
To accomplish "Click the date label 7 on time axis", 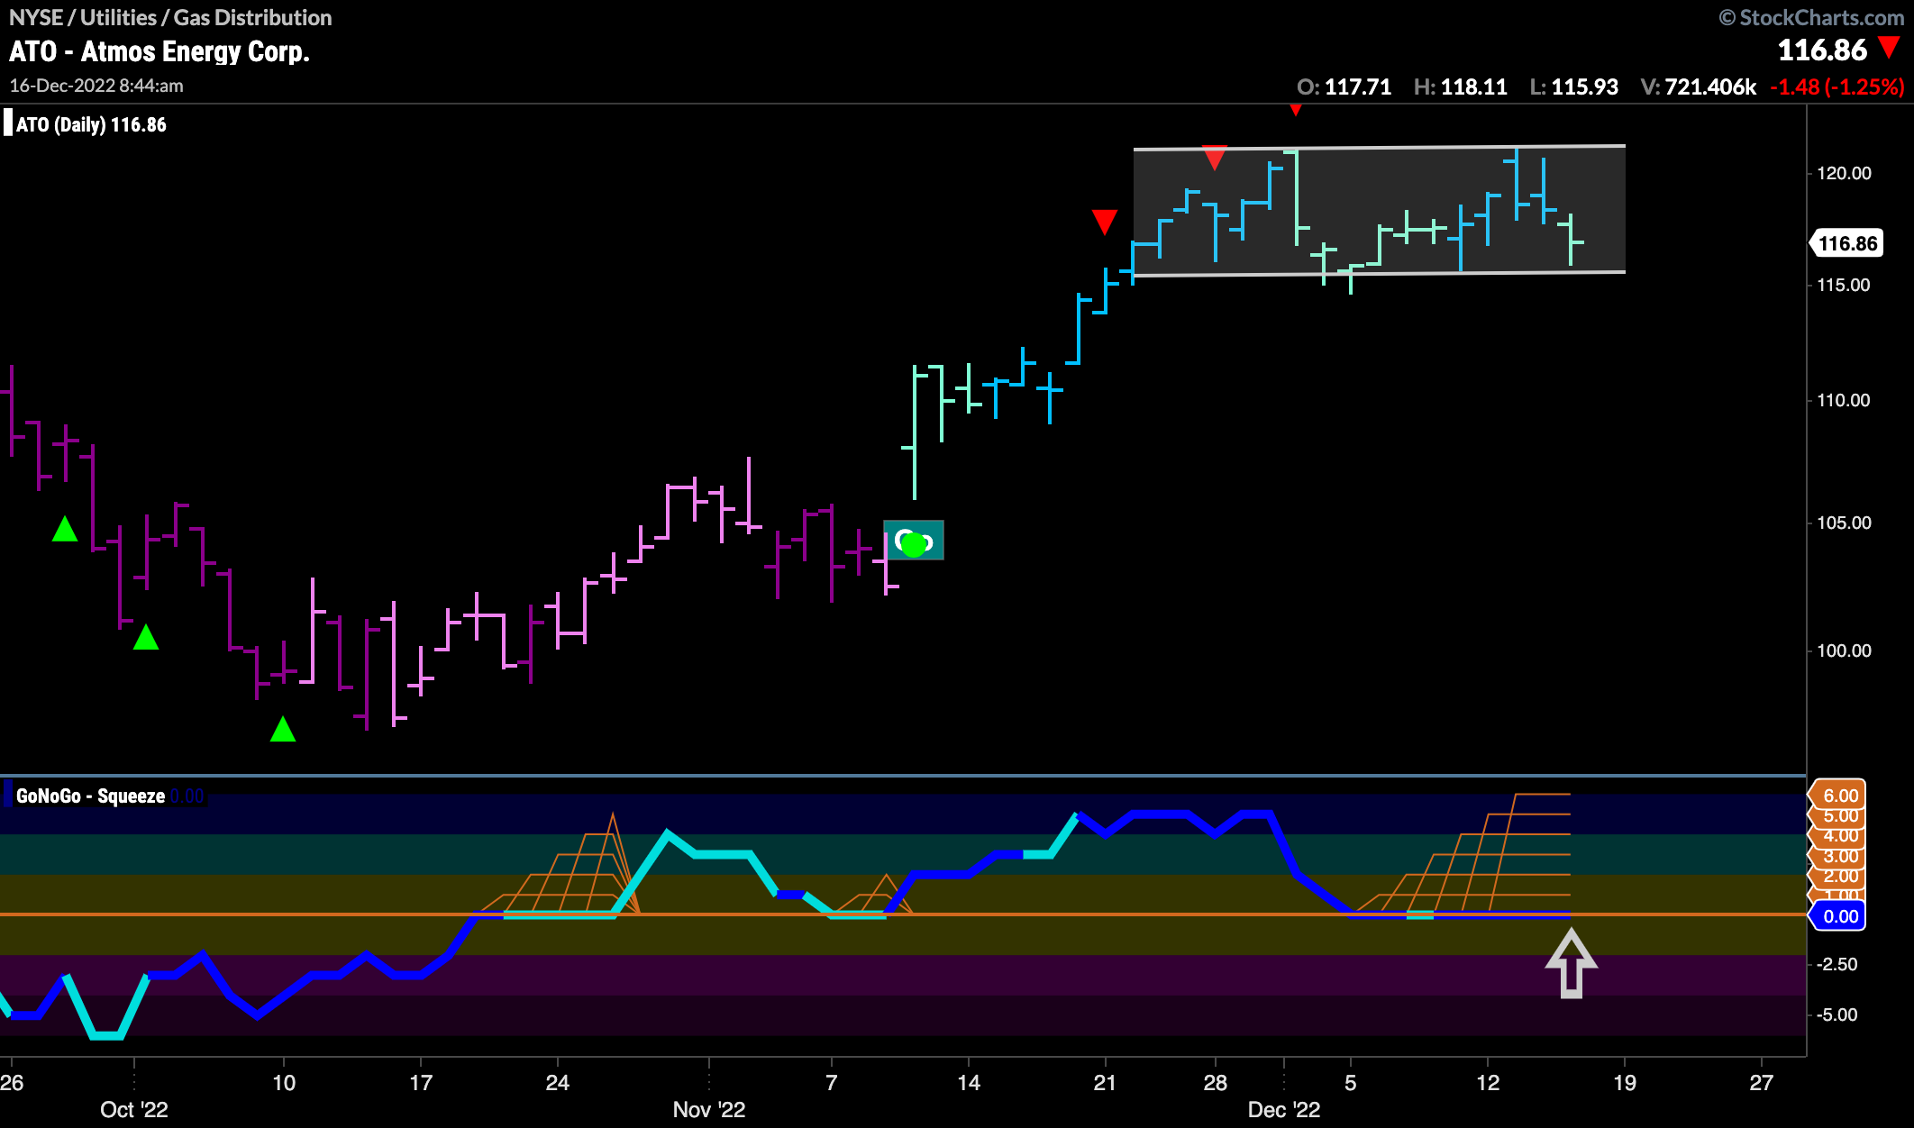I will coord(832,1082).
